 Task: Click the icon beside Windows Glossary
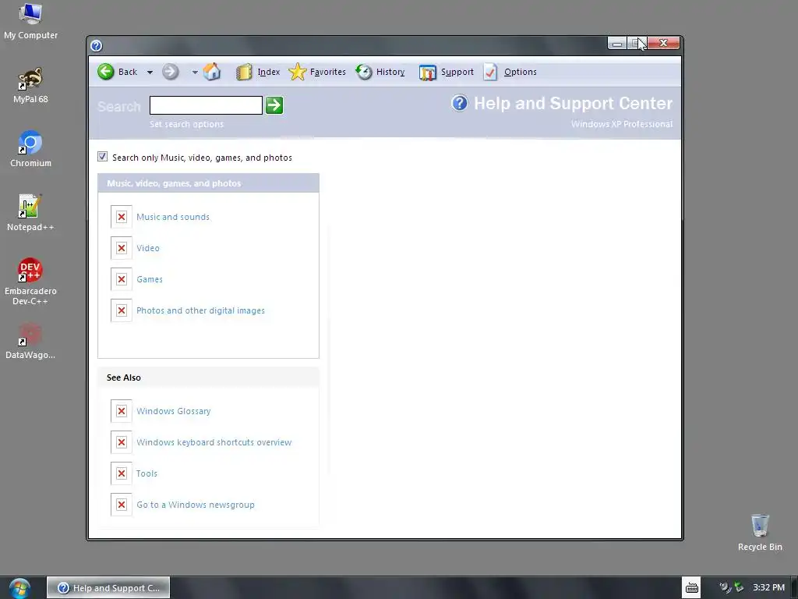(121, 411)
